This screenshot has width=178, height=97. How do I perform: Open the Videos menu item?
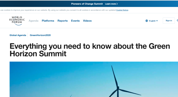point(87,21)
